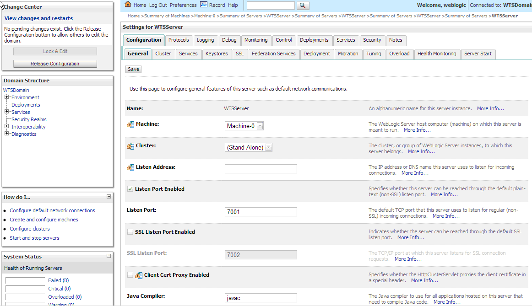Click the search magnifier button
This screenshot has height=306, width=532.
(303, 5)
